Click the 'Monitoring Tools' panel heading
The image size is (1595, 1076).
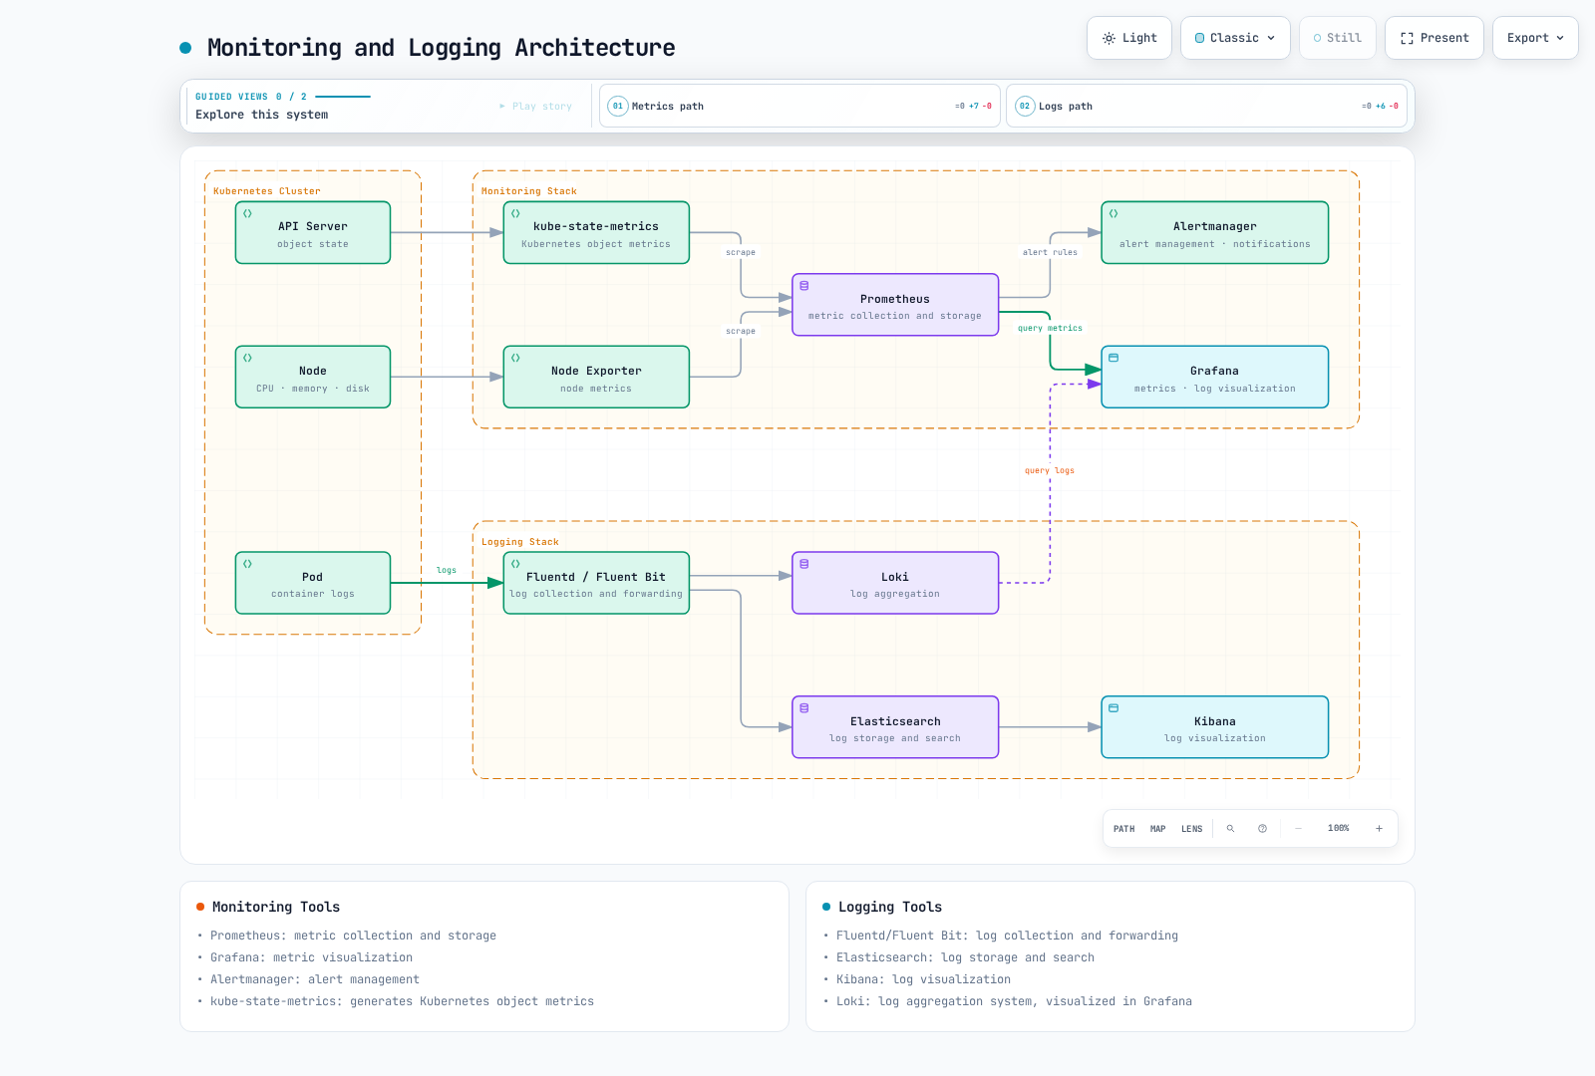tap(276, 907)
